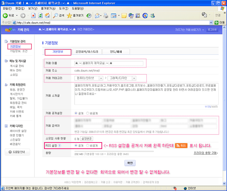Click the Print icon in toolbar
Image resolution: width=227 pixels, height=191 pixels.
pos(105,15)
